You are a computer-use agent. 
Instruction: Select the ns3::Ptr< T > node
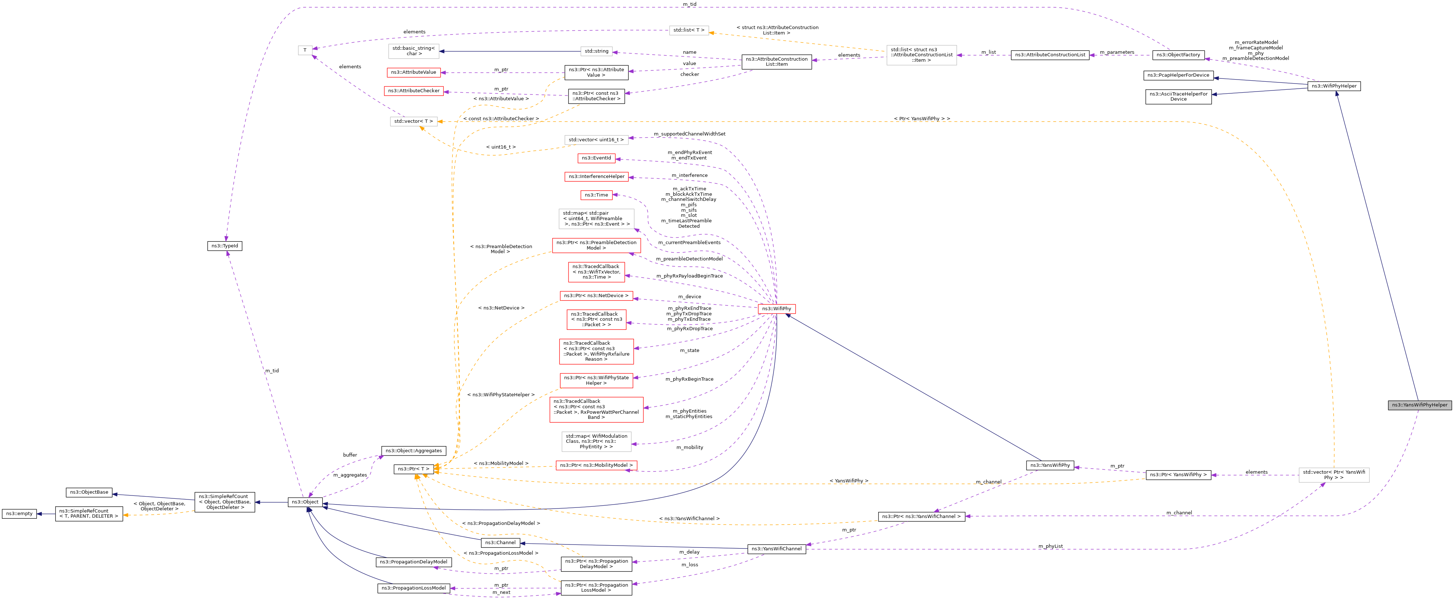pyautogui.click(x=414, y=469)
